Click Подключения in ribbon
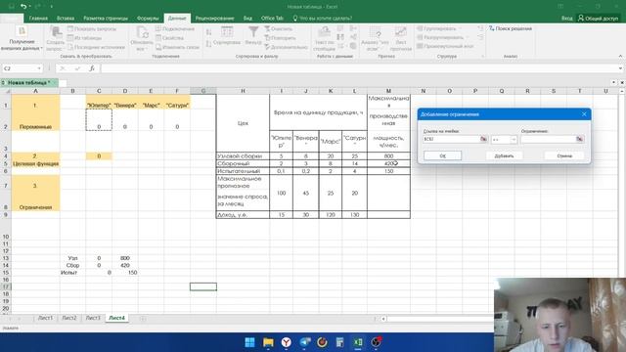Screen dimensions: 626x352 [175, 28]
